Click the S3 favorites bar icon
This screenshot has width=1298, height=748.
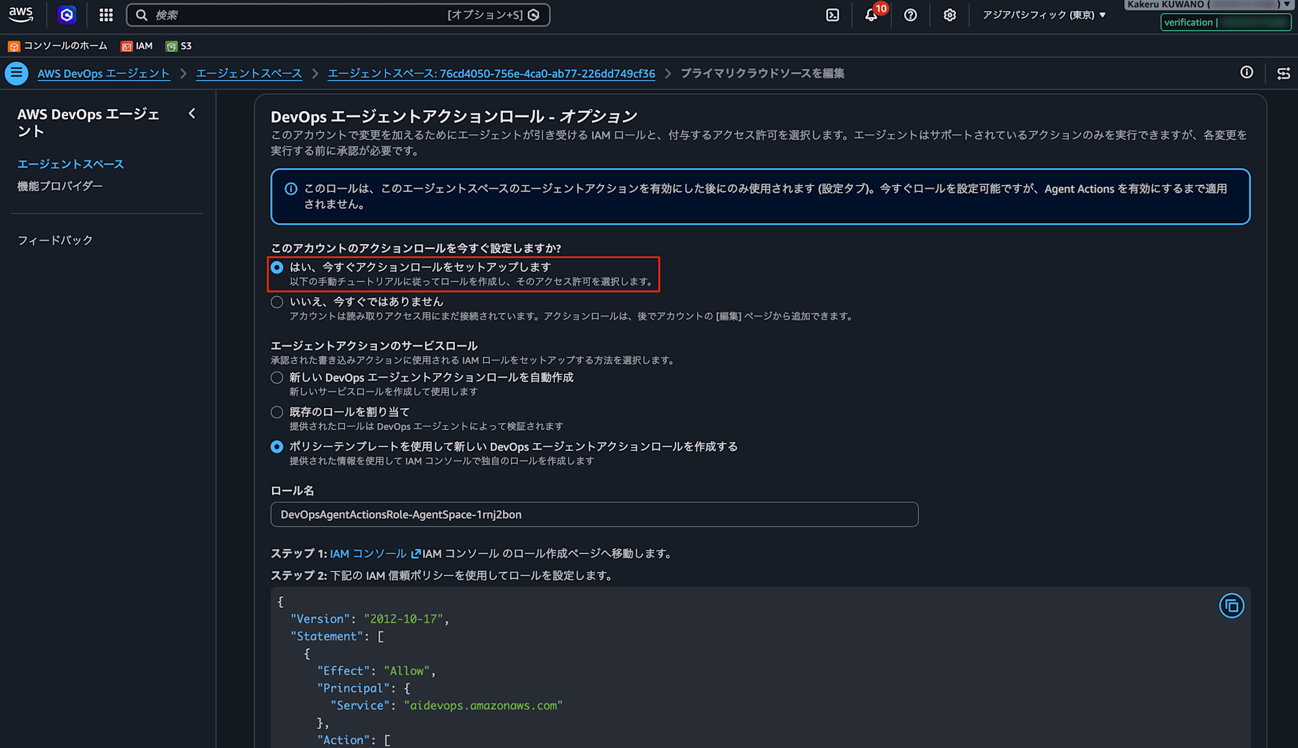pyautogui.click(x=171, y=46)
